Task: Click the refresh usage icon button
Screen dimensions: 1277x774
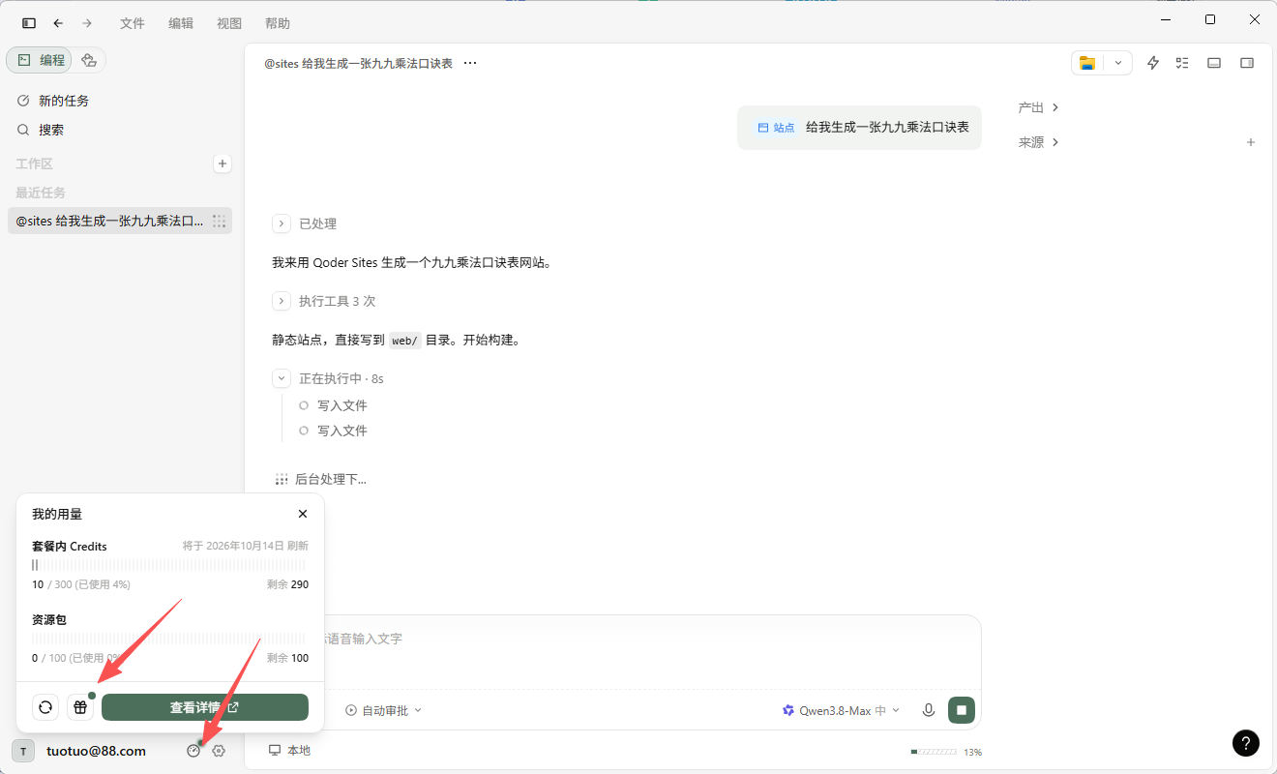Action: (45, 707)
